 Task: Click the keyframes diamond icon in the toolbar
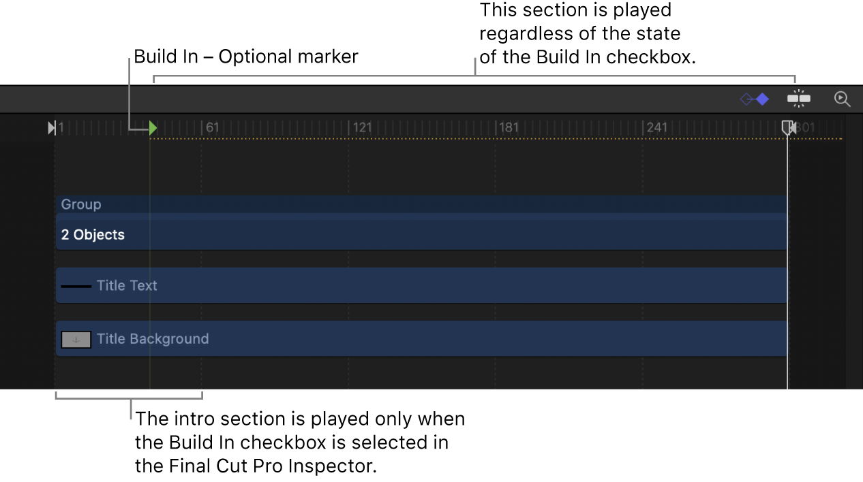point(754,99)
